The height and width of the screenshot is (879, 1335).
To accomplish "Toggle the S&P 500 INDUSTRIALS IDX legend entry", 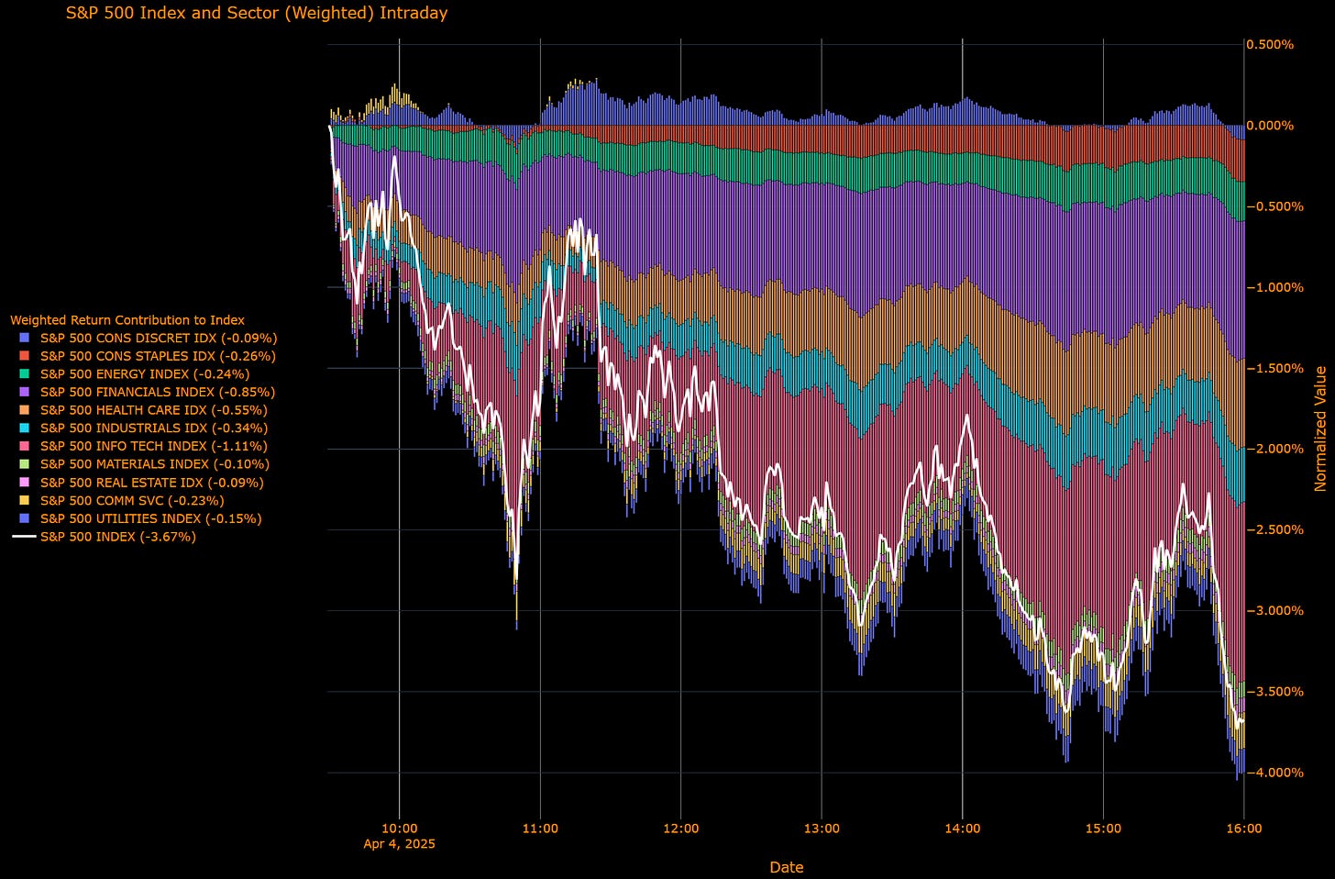I will point(142,428).
